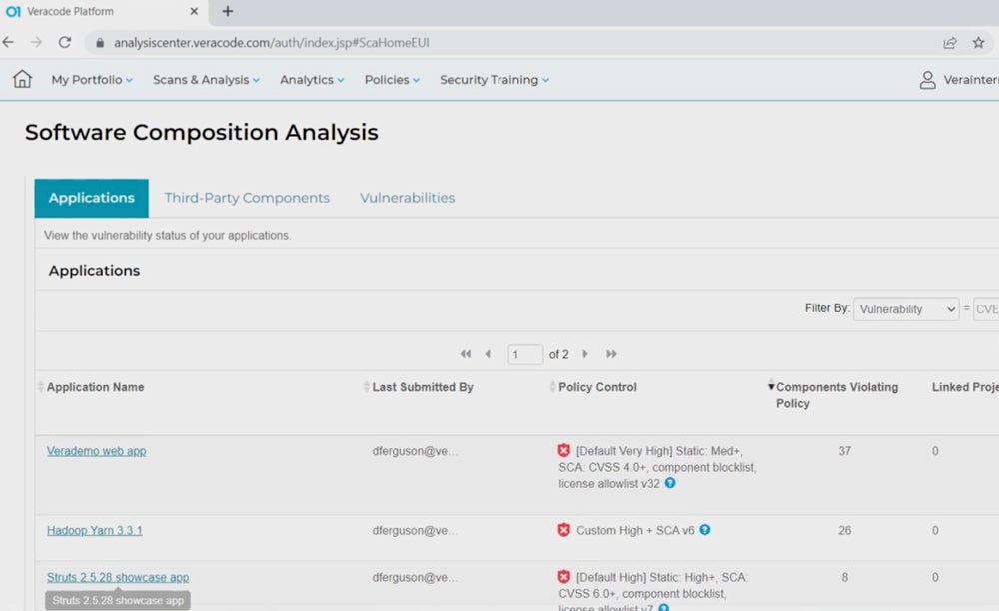
Task: Click the Veracode home icon
Action: pos(22,80)
